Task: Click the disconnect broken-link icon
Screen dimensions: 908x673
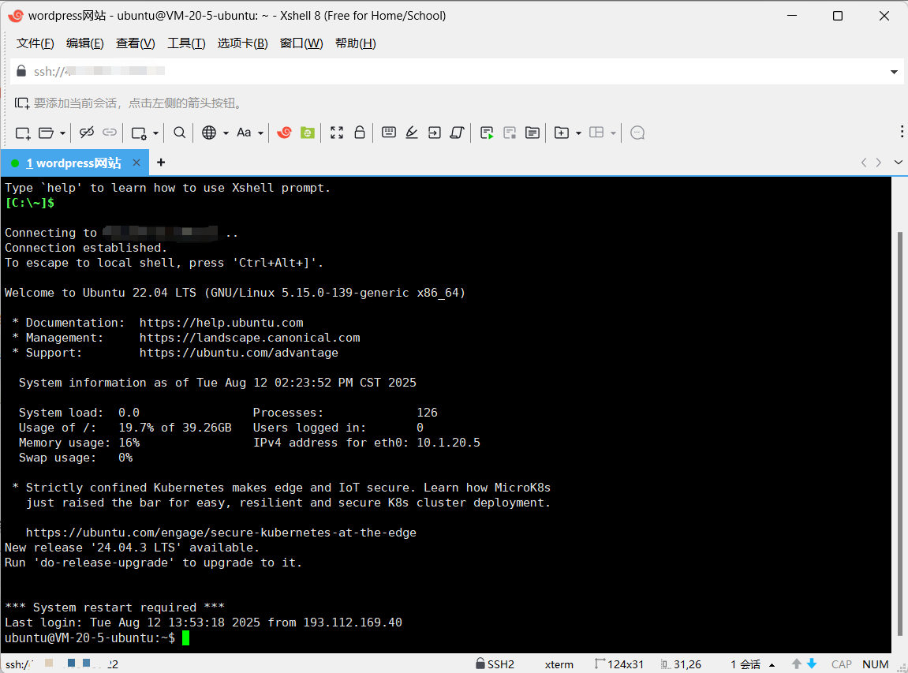Action: (87, 133)
